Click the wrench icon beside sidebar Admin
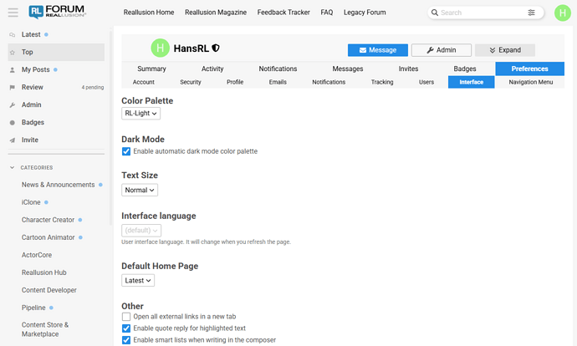Screen dimensions: 577x346 [13, 105]
